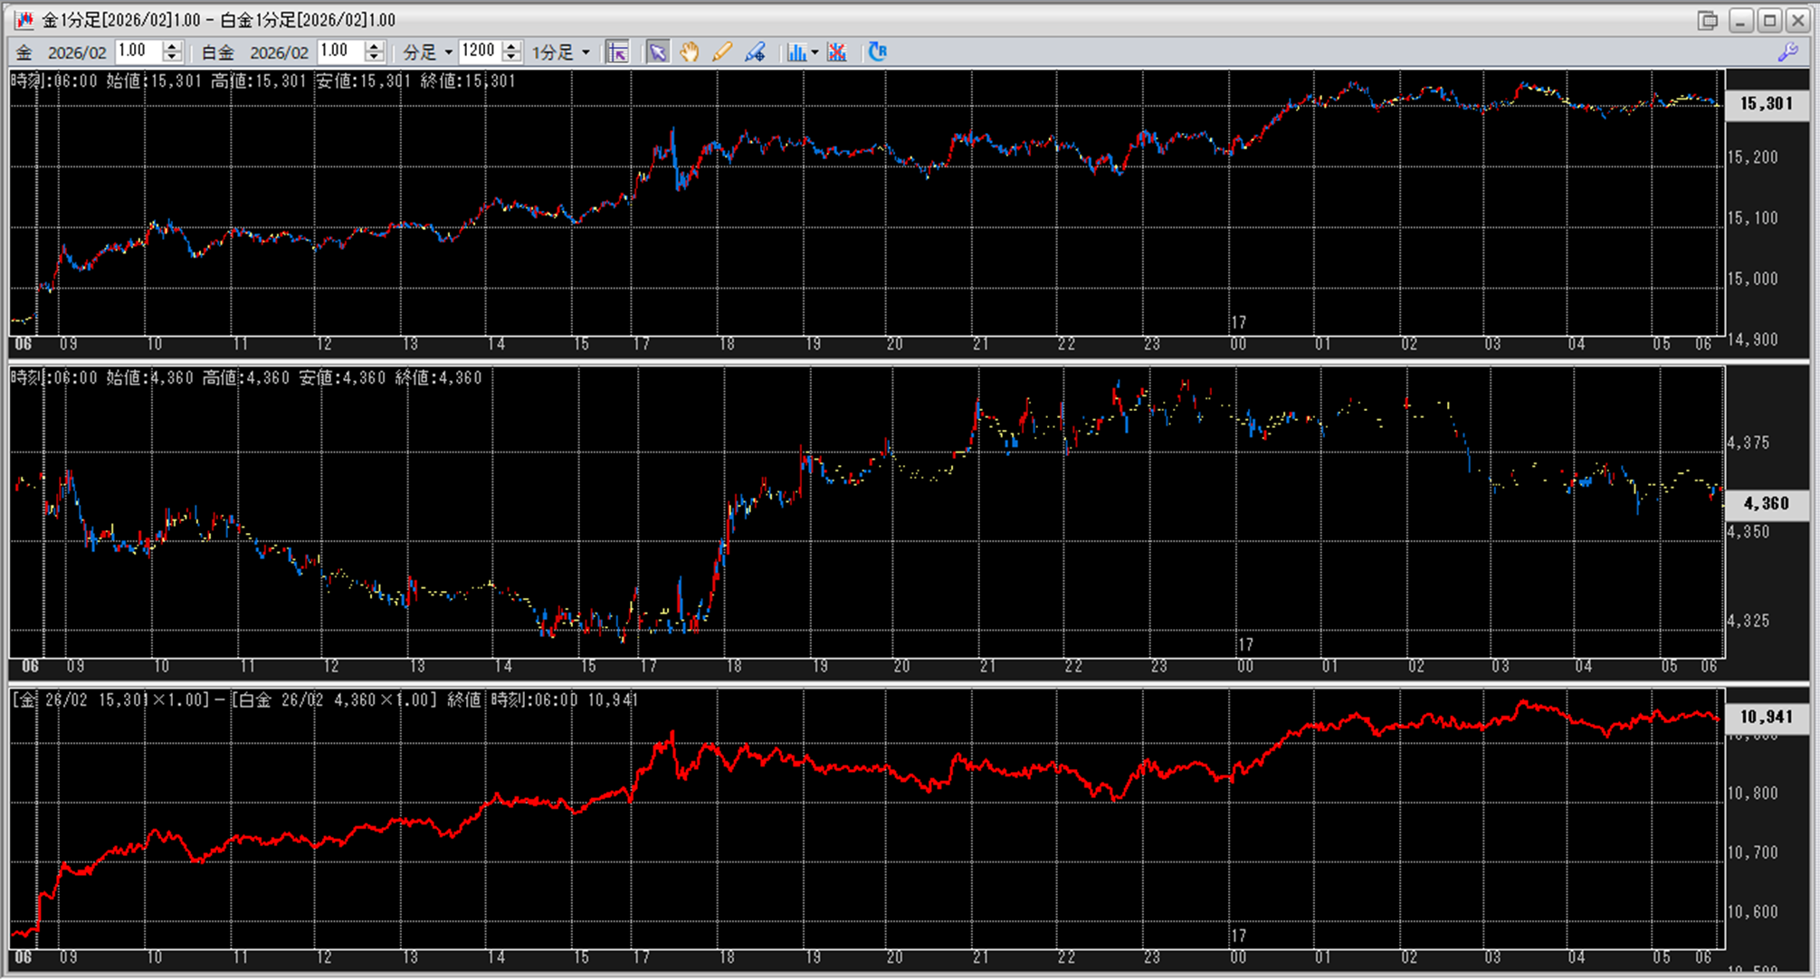The height and width of the screenshot is (980, 1820).
Task: Click the wrench settings icon
Action: click(x=1787, y=52)
